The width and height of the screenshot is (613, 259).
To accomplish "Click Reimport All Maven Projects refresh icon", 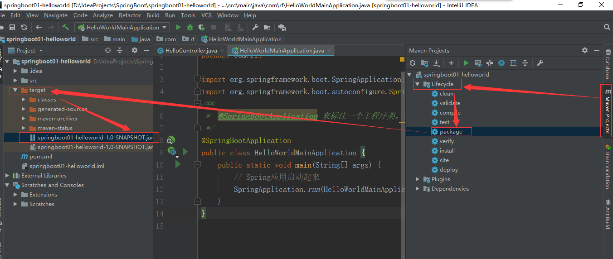I will (x=413, y=63).
